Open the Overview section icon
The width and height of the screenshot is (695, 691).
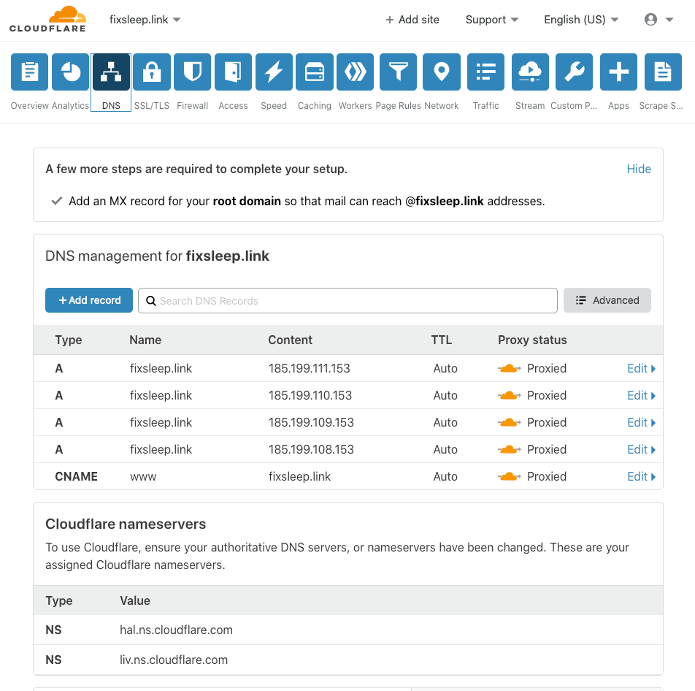click(30, 72)
